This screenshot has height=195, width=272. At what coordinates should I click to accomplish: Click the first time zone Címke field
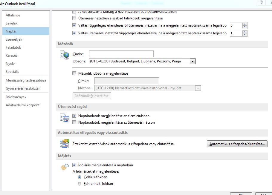121,54
